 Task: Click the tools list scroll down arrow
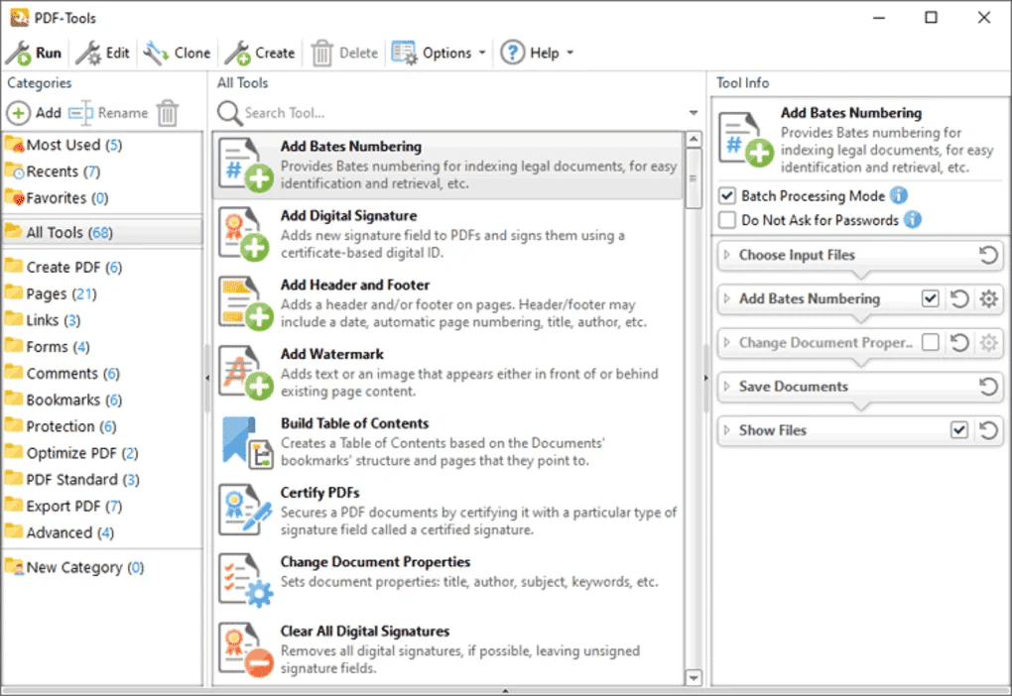tap(694, 677)
